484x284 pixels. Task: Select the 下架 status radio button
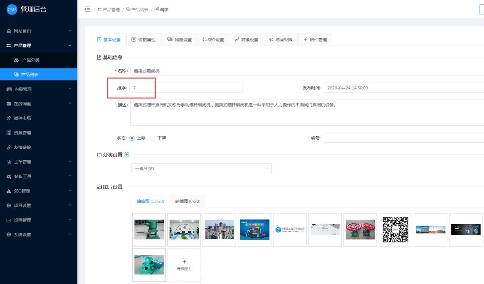152,138
